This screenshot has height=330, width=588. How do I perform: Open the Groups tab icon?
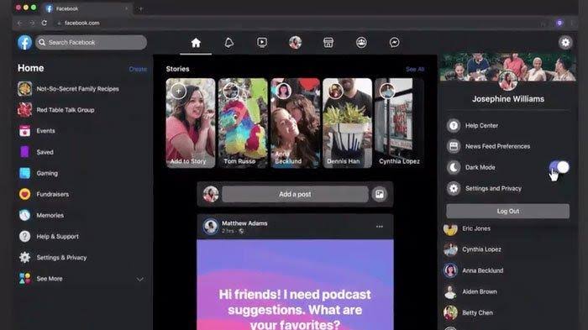pyautogui.click(x=361, y=42)
